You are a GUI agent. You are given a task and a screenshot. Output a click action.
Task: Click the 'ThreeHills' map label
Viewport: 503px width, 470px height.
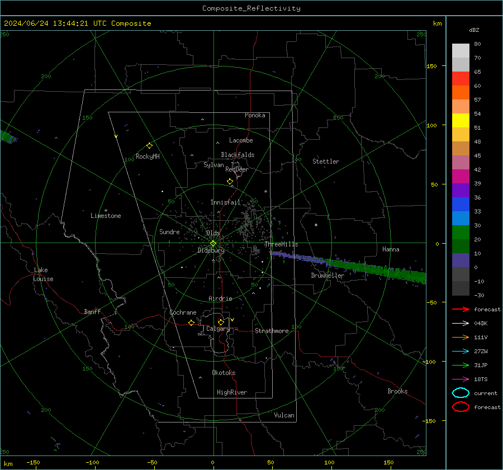pos(281,244)
